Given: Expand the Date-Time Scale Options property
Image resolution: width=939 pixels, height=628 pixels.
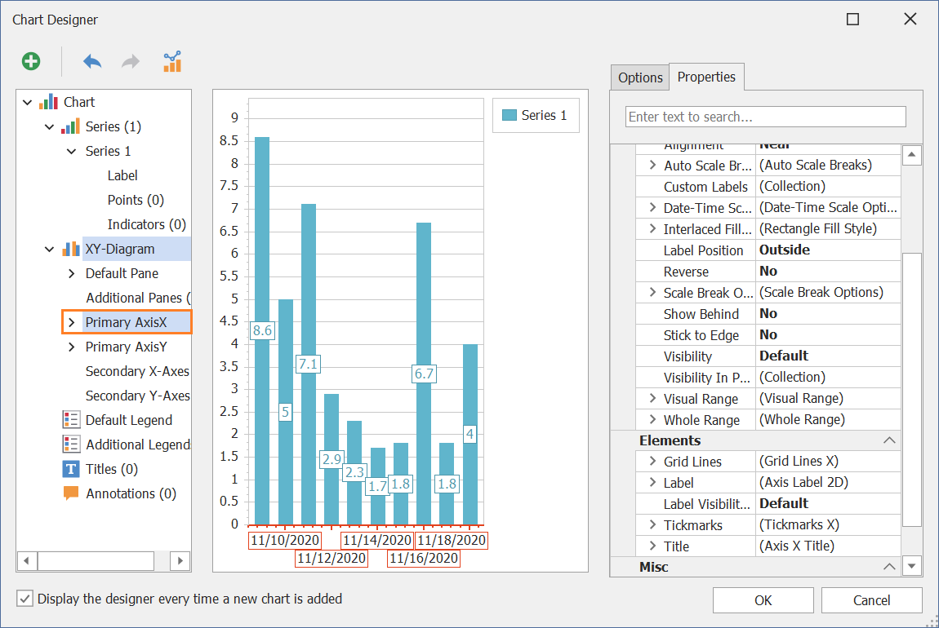Looking at the screenshot, I should pyautogui.click(x=652, y=207).
